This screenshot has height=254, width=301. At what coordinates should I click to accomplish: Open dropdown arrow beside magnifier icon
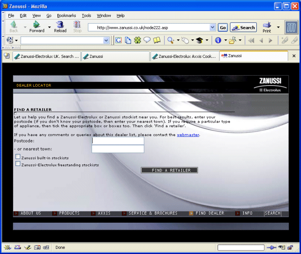178,40
